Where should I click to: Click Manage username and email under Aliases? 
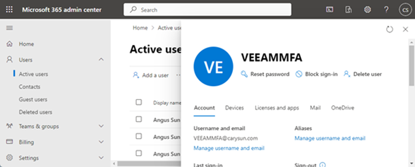tap(330, 138)
